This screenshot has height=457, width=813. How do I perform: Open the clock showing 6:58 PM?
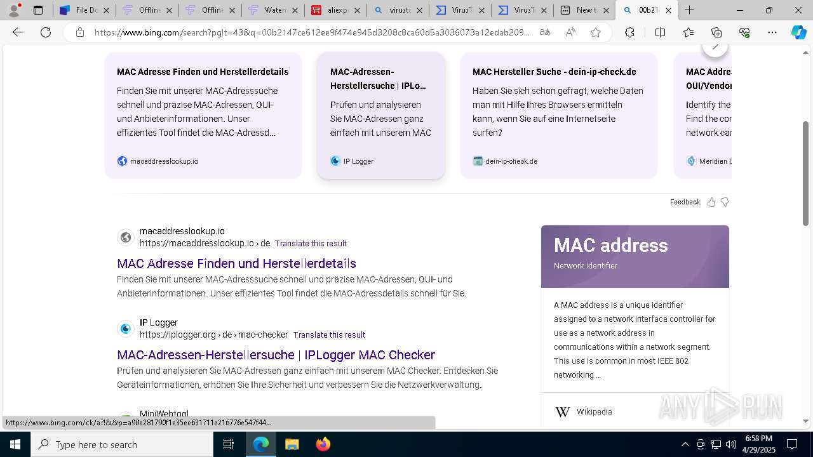758,444
